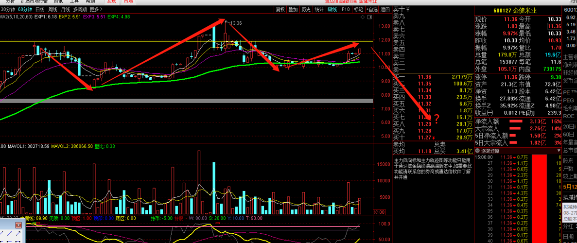Image resolution: width=577 pixels, height=243 pixels.
Task: Switch to the 60分钟 period
Action: pos(25,10)
